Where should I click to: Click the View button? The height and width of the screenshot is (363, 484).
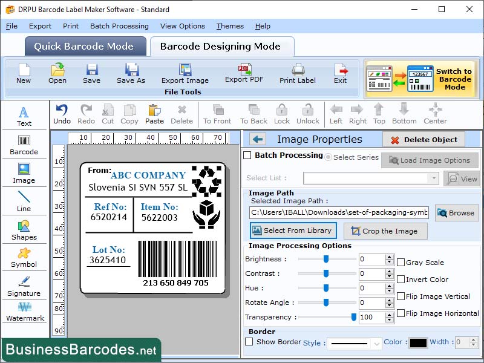coord(462,178)
